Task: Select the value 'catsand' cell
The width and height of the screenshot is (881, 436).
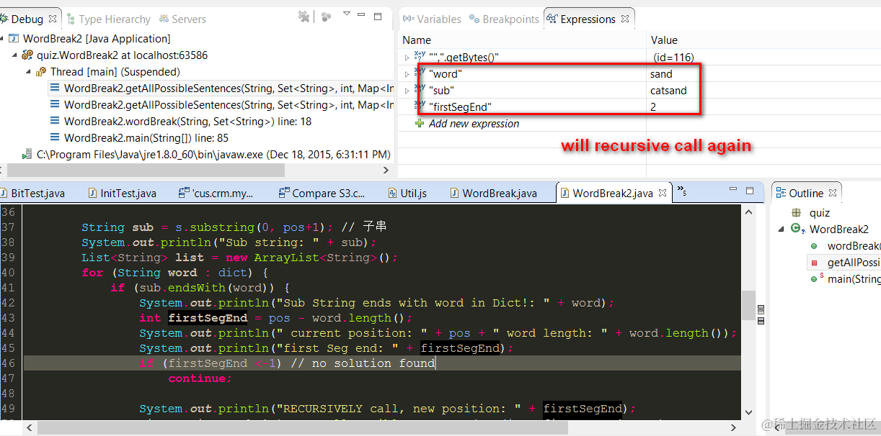Action: click(668, 91)
